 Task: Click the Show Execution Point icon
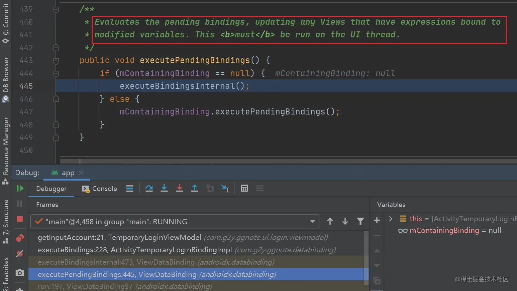[x=130, y=189]
